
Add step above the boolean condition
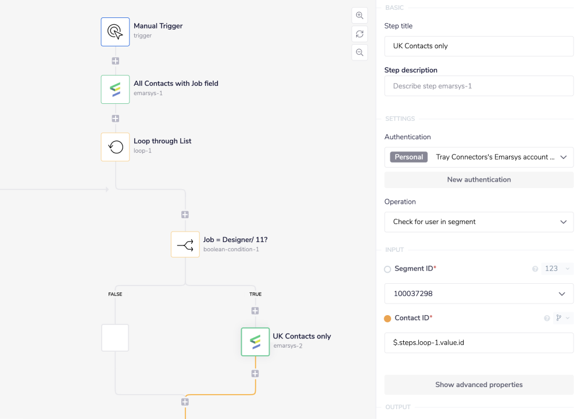coord(185,215)
